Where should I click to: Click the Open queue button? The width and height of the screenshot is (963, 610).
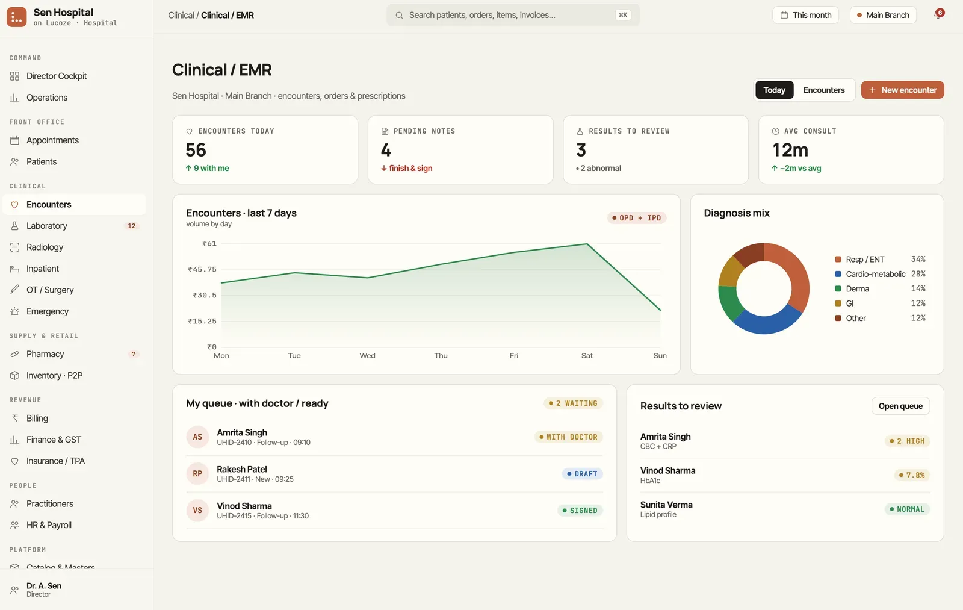pyautogui.click(x=900, y=406)
